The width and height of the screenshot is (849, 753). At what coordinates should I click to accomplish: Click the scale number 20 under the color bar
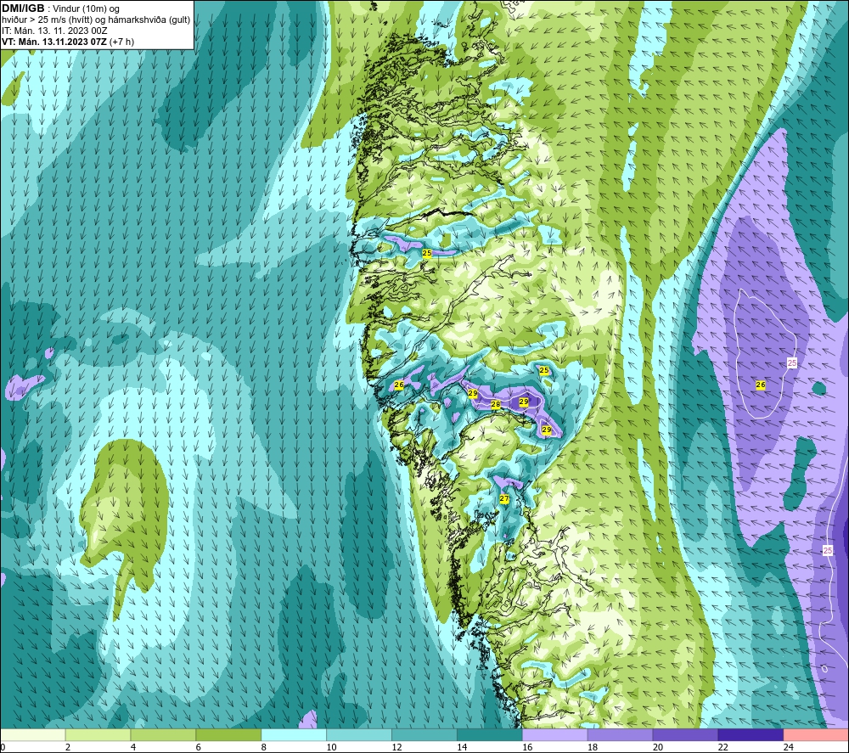click(x=657, y=747)
